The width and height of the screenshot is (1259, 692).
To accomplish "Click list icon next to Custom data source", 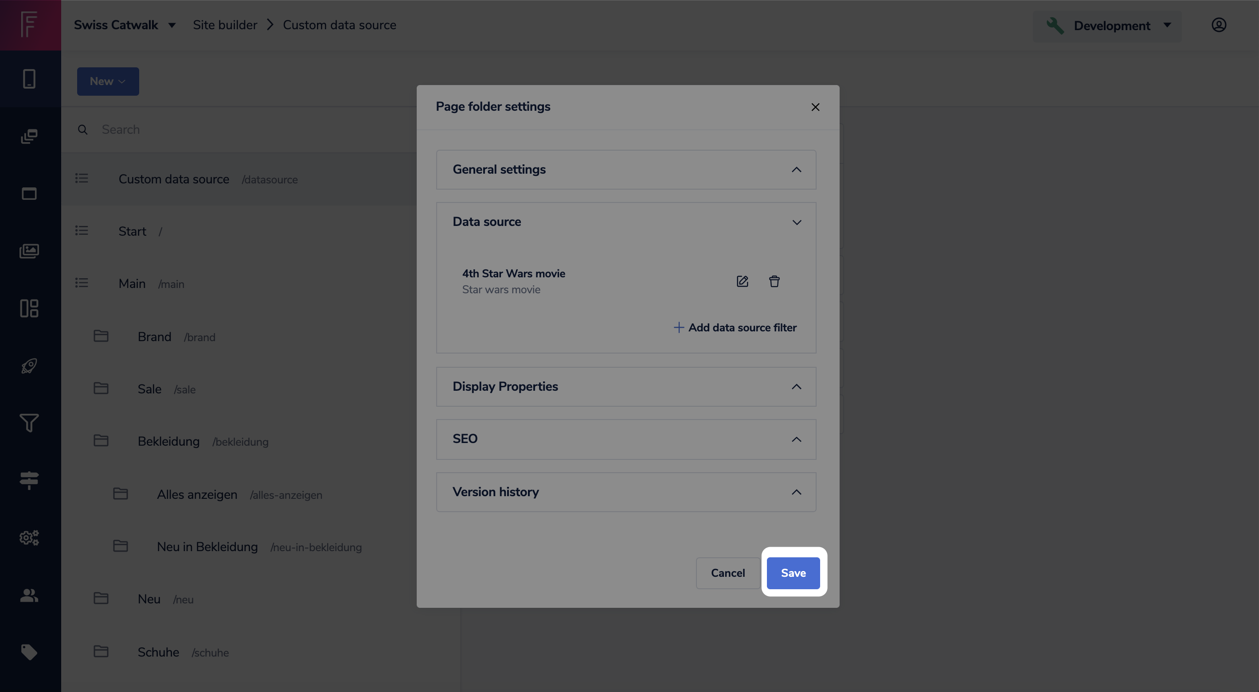I will [x=82, y=179].
